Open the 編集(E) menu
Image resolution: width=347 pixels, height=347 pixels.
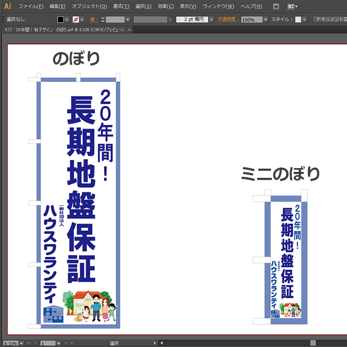tap(57, 6)
